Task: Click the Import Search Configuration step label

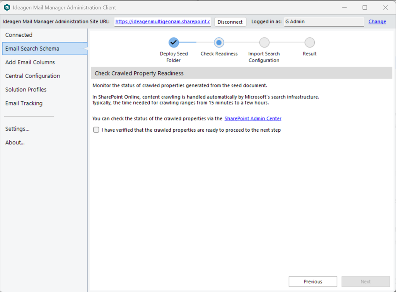Action: point(264,57)
